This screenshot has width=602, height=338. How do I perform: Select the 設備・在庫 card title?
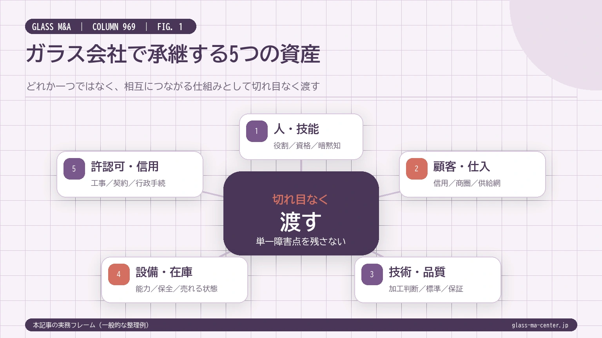click(x=164, y=272)
